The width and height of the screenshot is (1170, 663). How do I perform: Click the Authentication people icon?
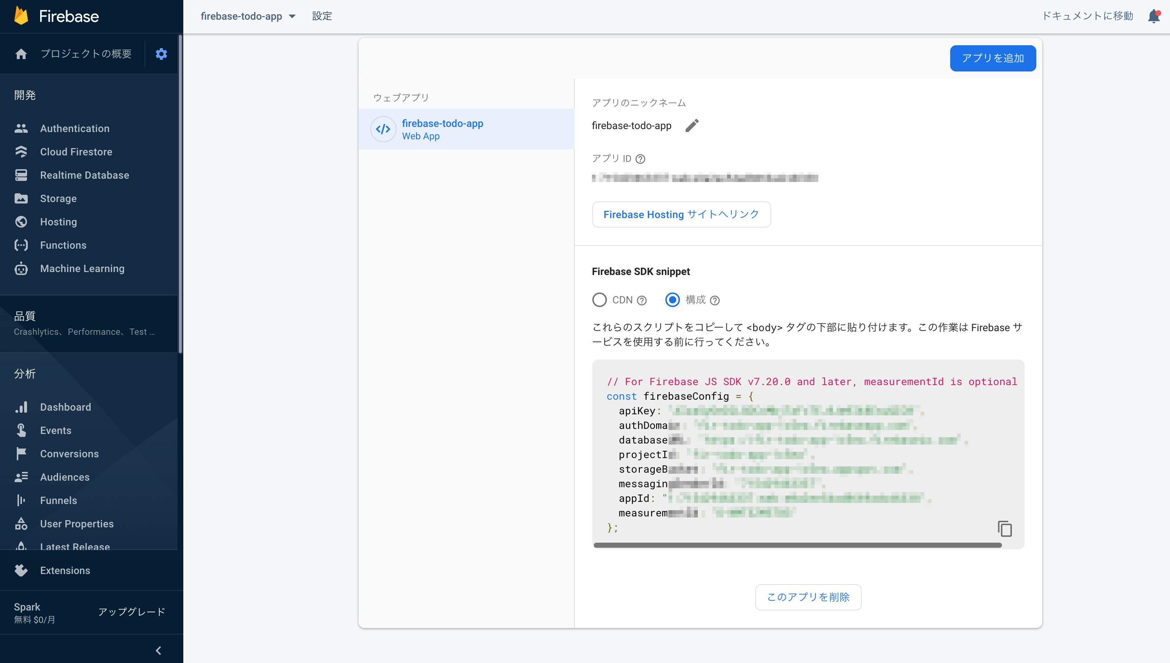(21, 128)
